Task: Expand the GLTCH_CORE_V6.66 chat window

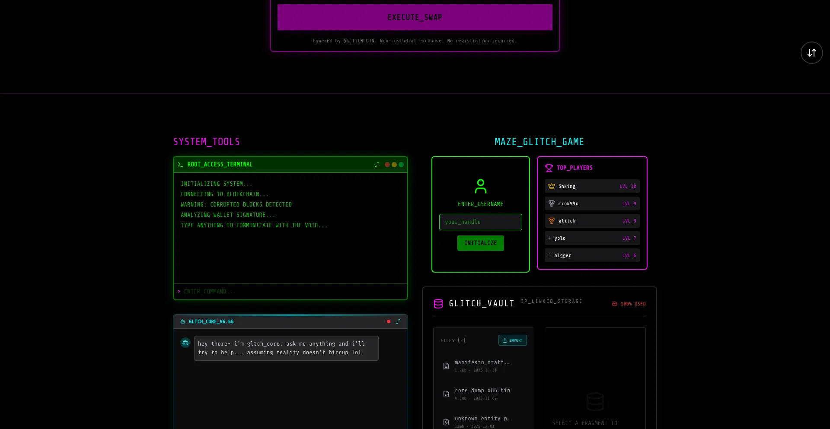Action: point(398,321)
